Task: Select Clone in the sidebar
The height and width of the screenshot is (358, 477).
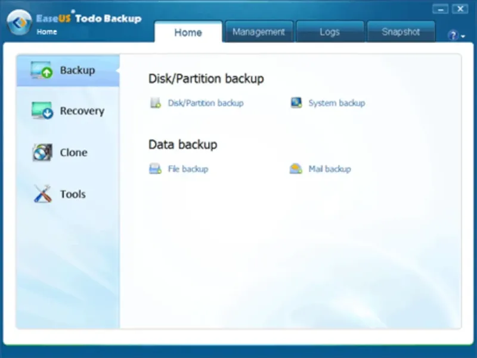Action: coord(68,152)
